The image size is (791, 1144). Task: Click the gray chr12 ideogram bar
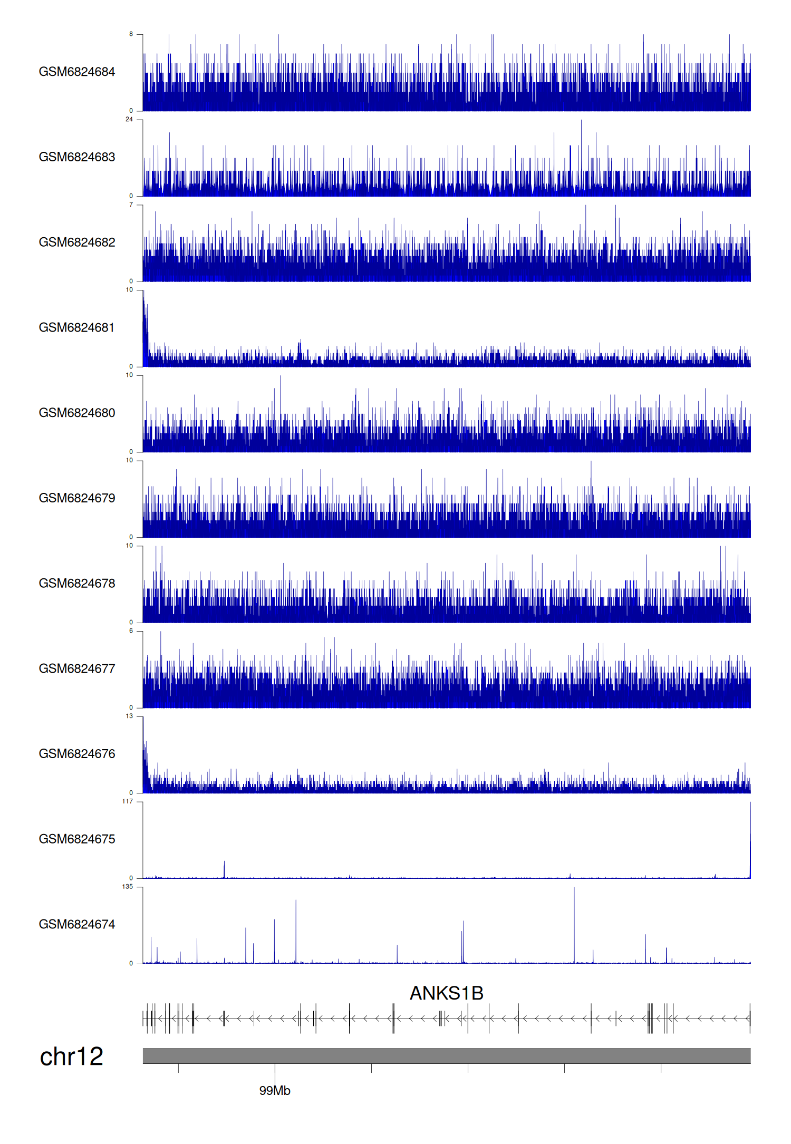point(446,1056)
